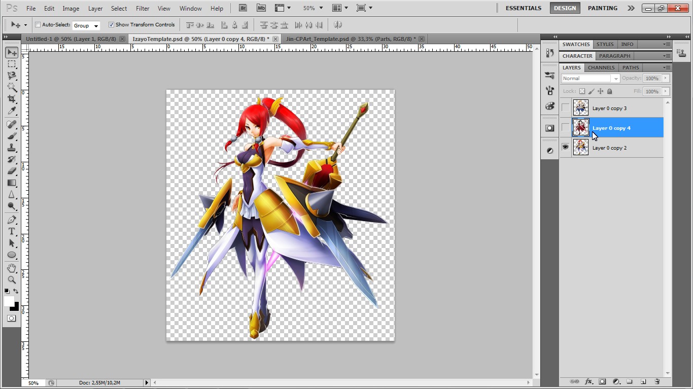693x389 pixels.
Task: Select the Crop tool
Action: pos(12,99)
